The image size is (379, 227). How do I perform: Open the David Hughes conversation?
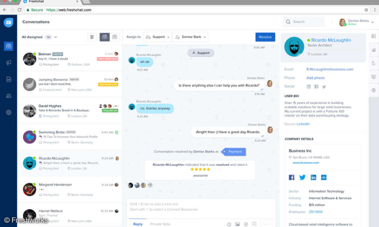pyautogui.click(x=70, y=110)
